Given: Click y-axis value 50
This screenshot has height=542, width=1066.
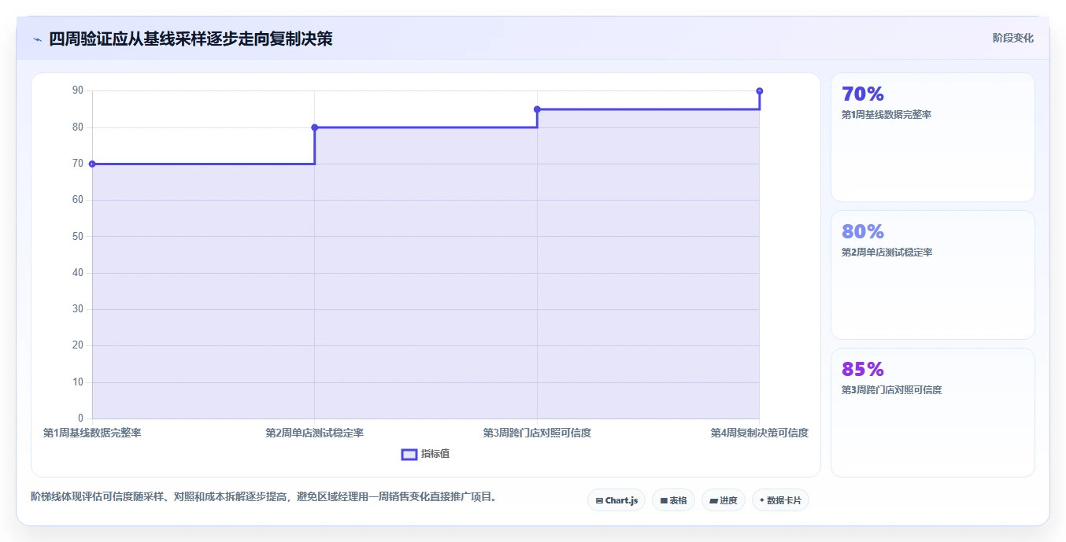Looking at the screenshot, I should tap(78, 237).
